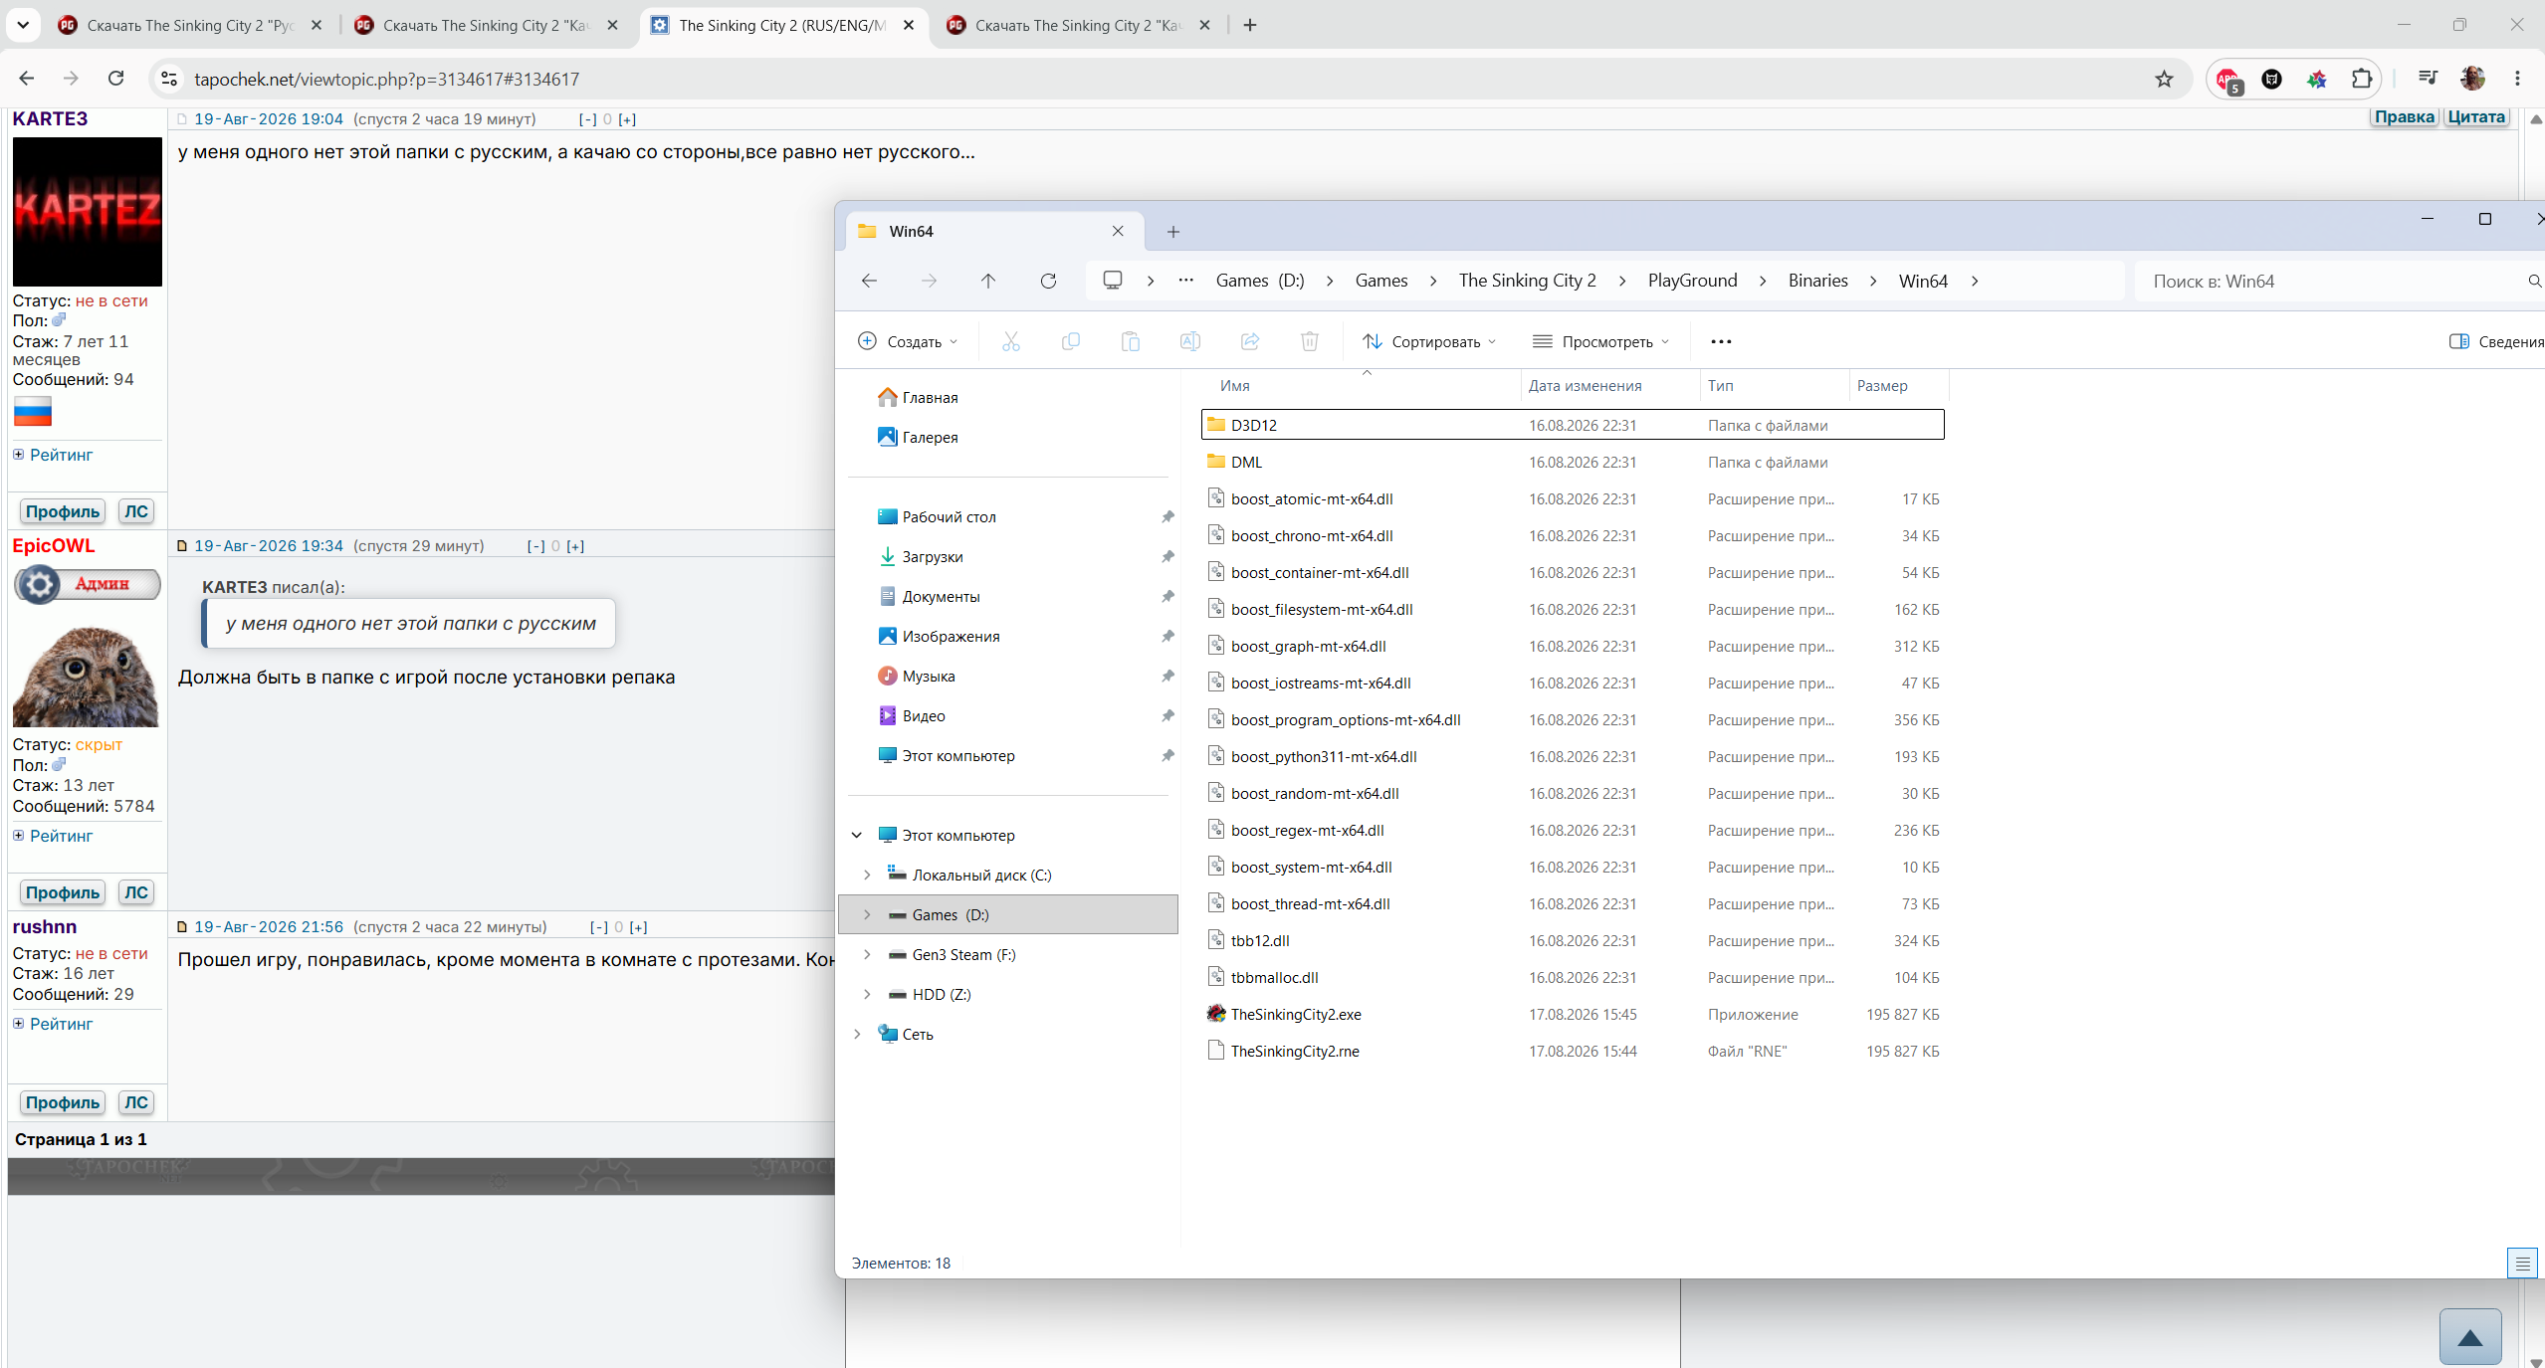Screen dimensions: 2545x1368
Task: Click the Paste icon in Explorer toolbar
Action: 1130,341
